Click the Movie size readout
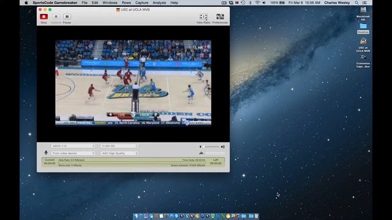392x220 pixels. click(70, 166)
